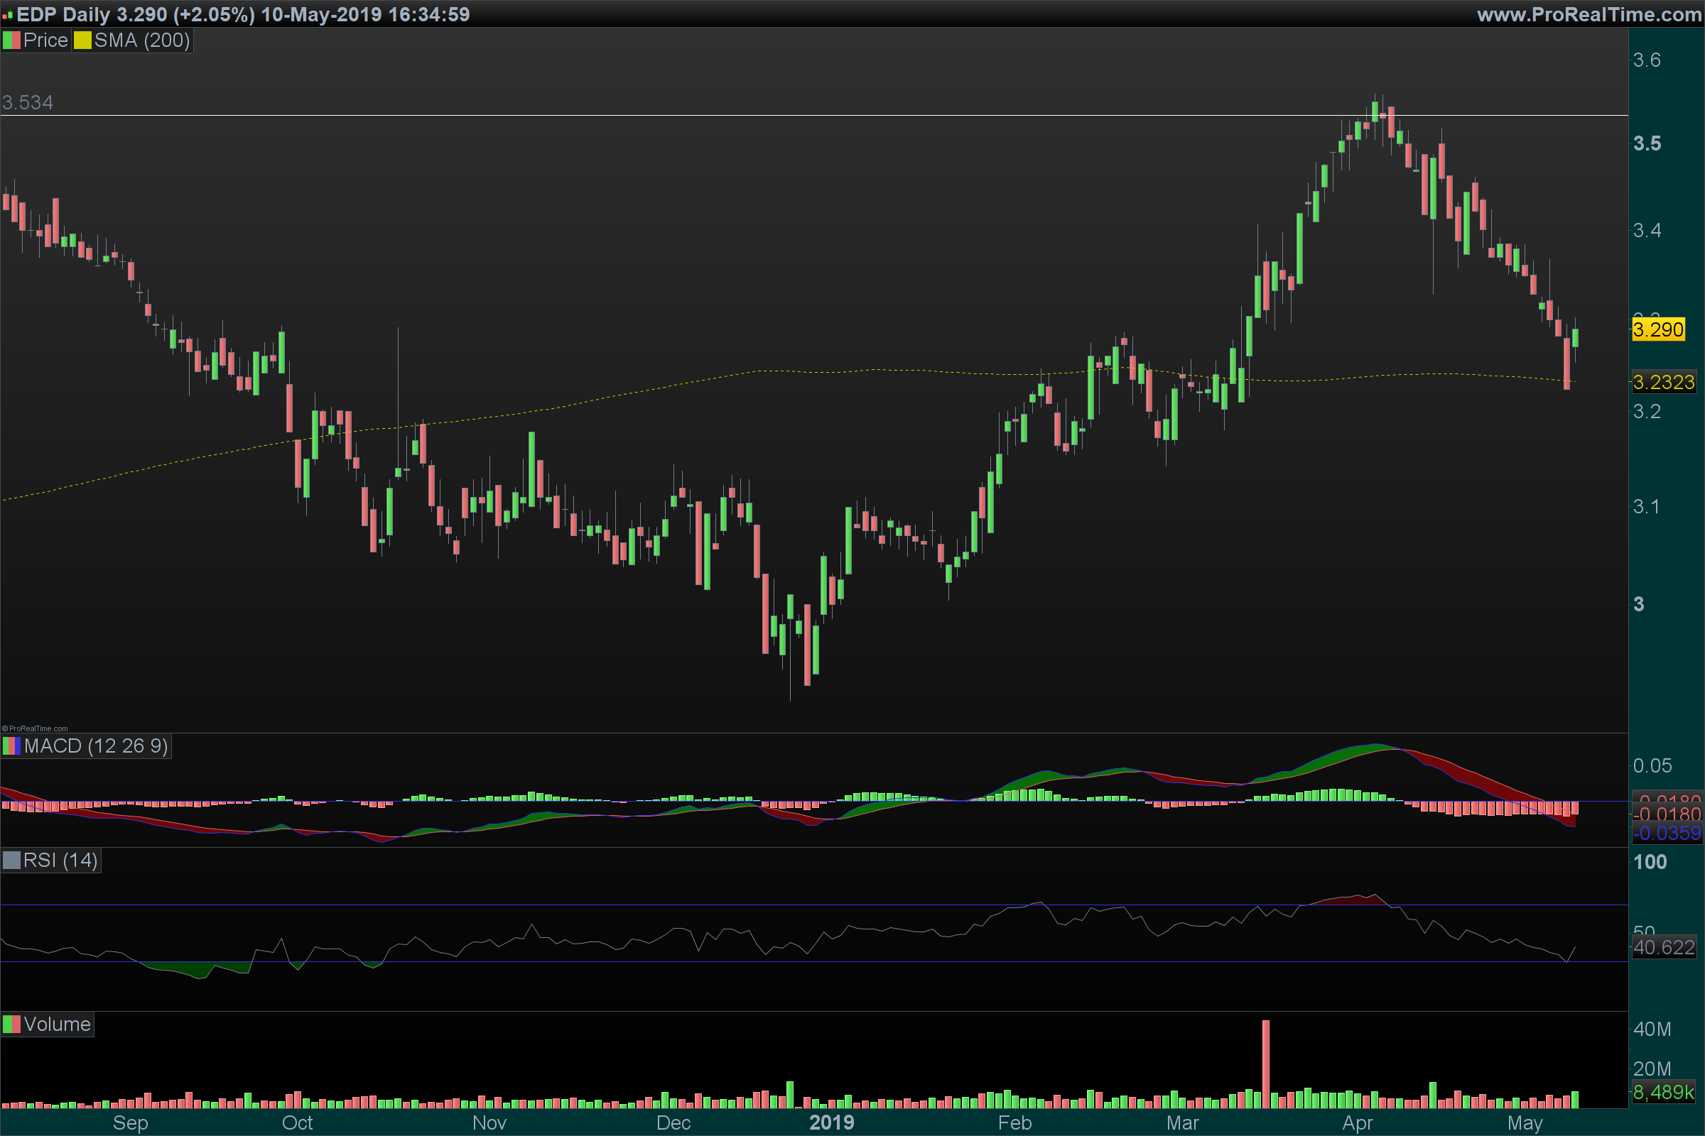This screenshot has width=1705, height=1136.
Task: Click the 40.622 RSI value tag
Action: [1664, 948]
